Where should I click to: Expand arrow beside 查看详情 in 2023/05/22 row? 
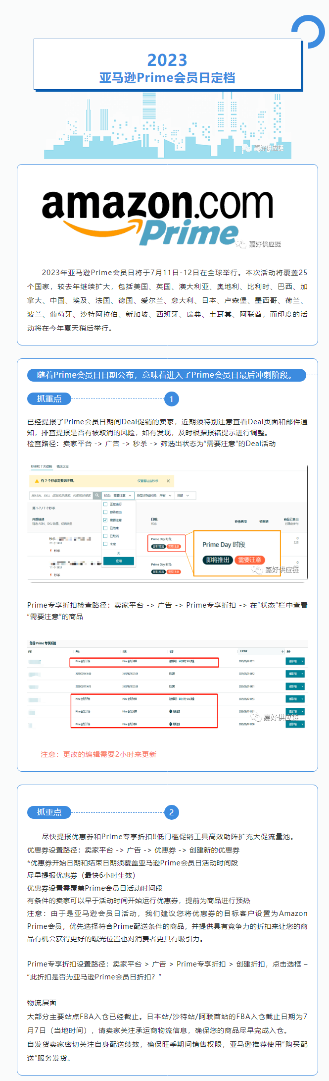302,661
